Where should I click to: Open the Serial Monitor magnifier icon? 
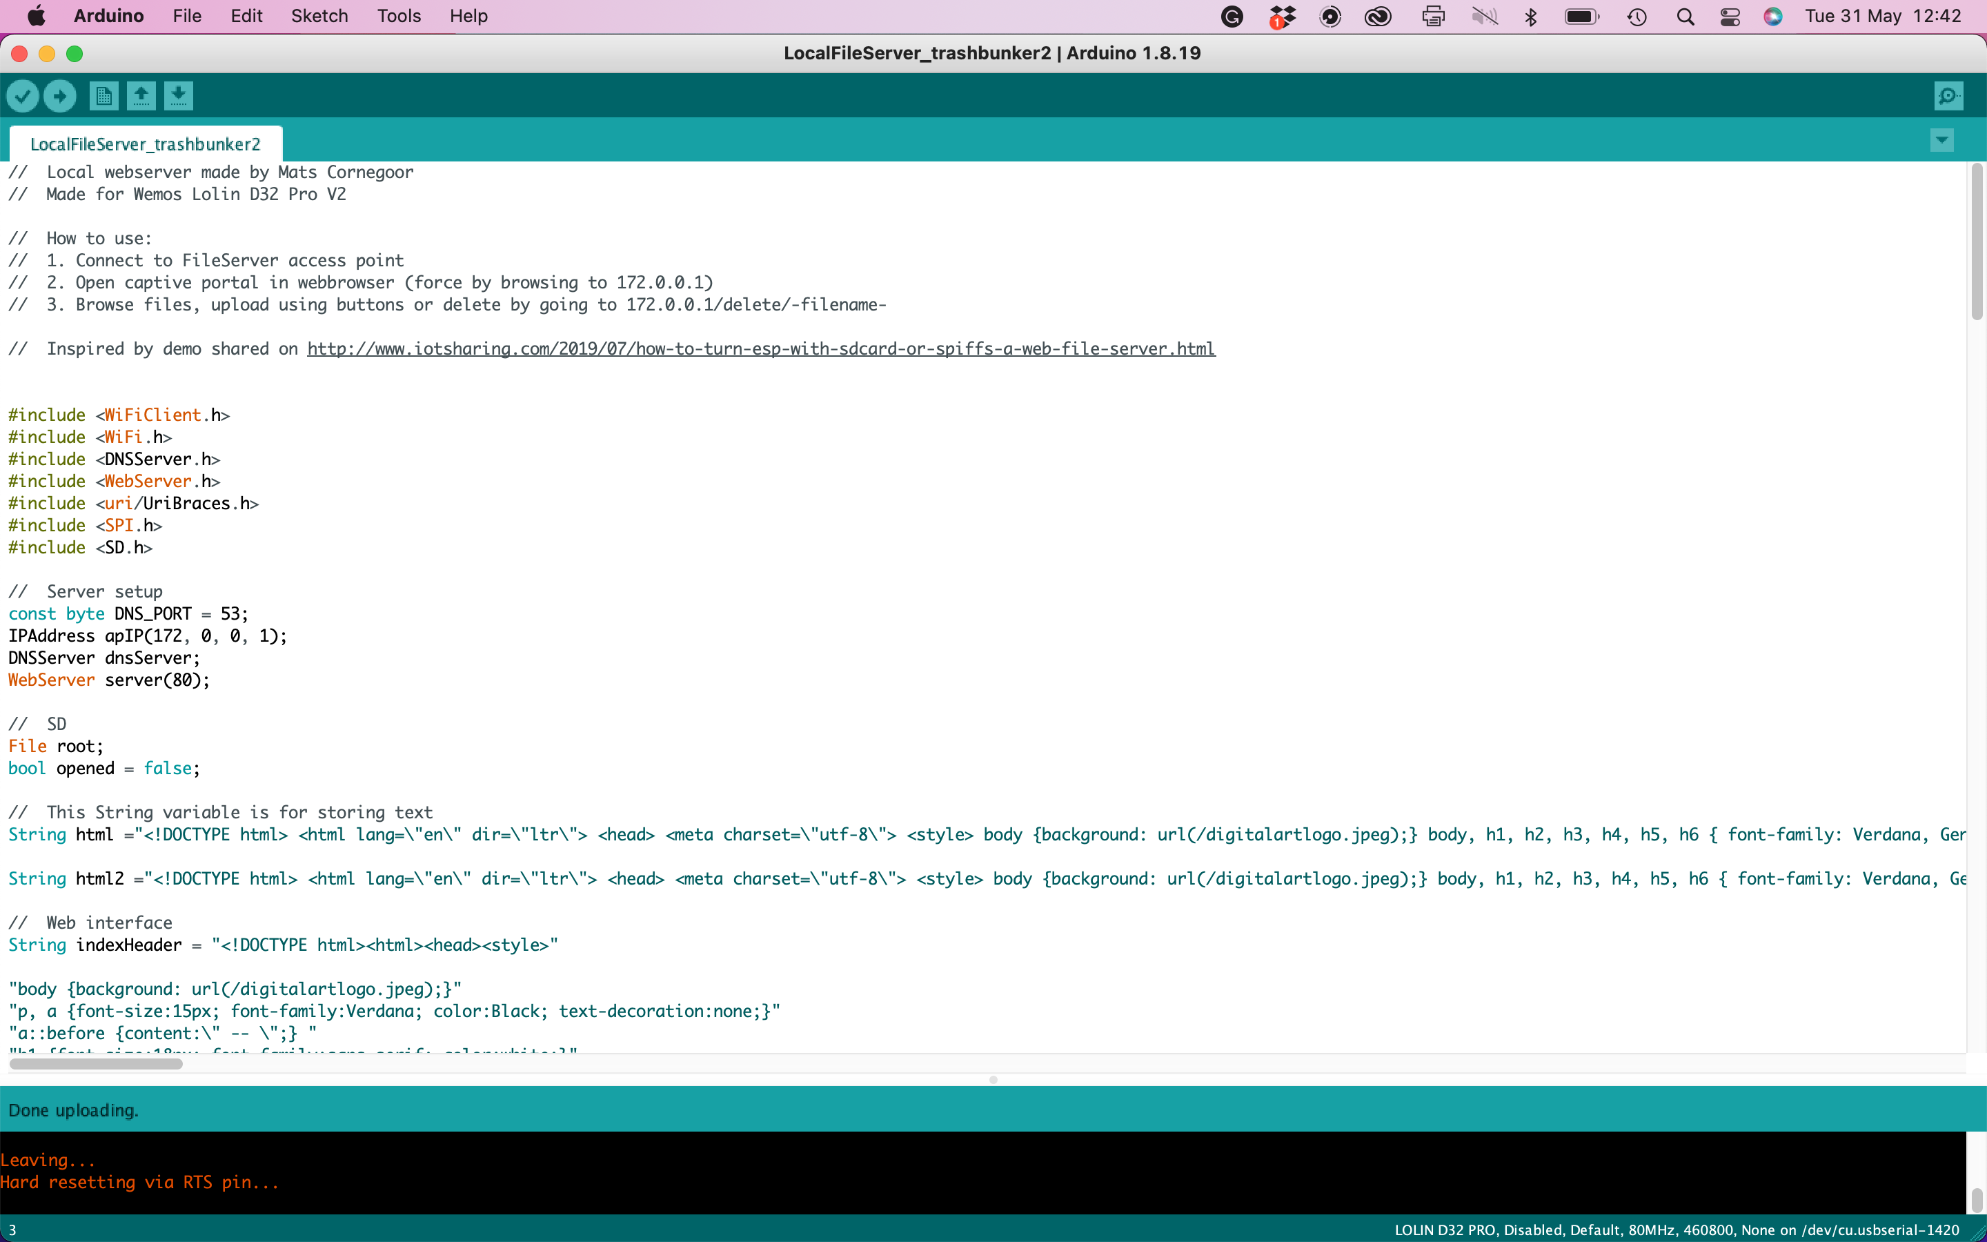[x=1948, y=96]
